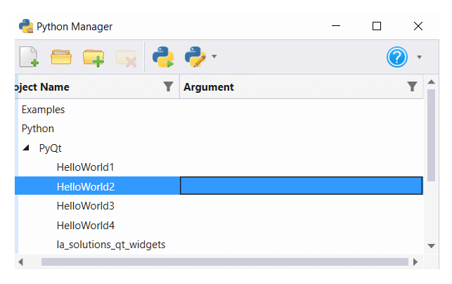Screen dimensions: 452x284
Task: Open the blue Help icon
Action: tap(397, 57)
